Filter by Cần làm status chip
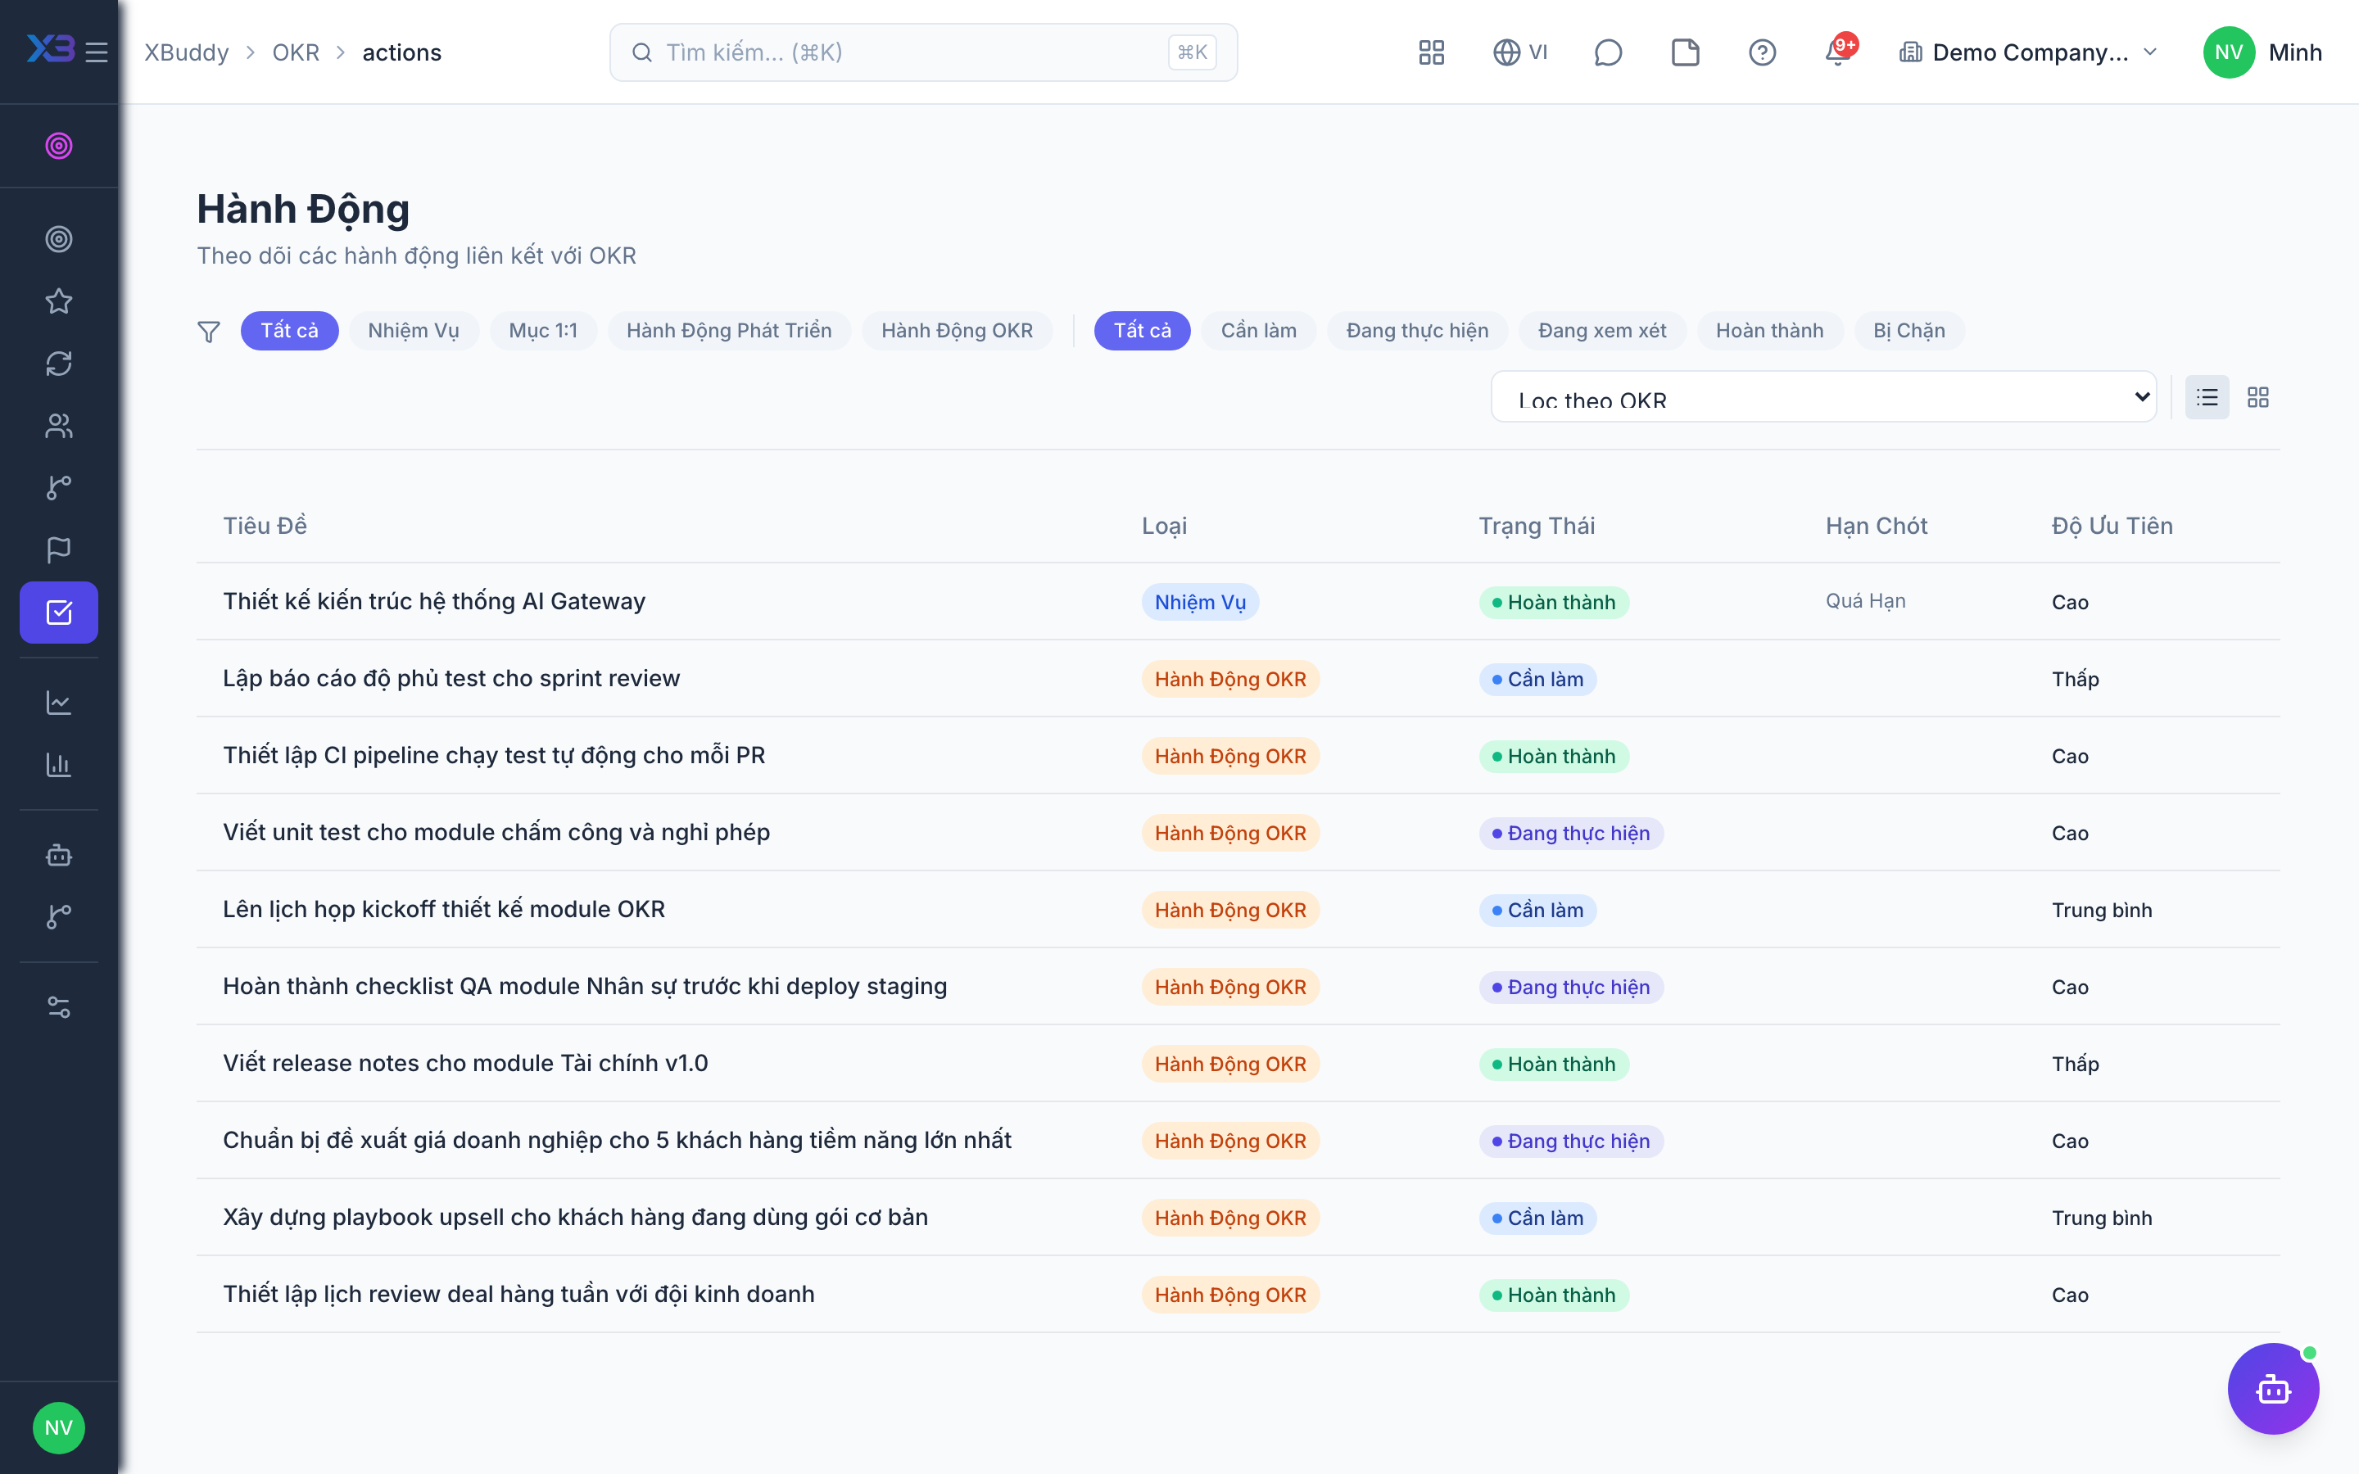This screenshot has height=1474, width=2359. [x=1258, y=331]
